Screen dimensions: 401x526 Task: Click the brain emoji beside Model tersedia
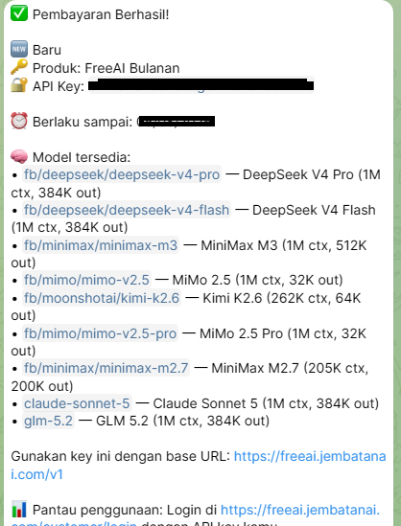19,157
